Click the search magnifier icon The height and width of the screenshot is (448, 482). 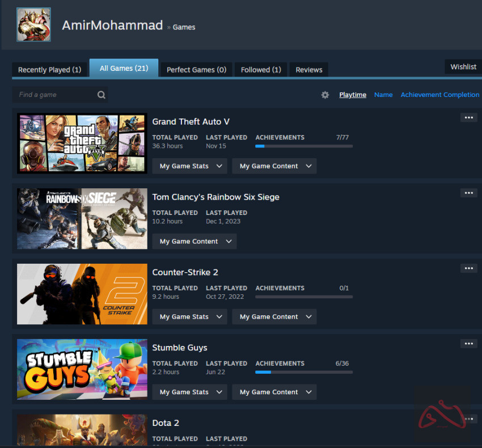(101, 95)
